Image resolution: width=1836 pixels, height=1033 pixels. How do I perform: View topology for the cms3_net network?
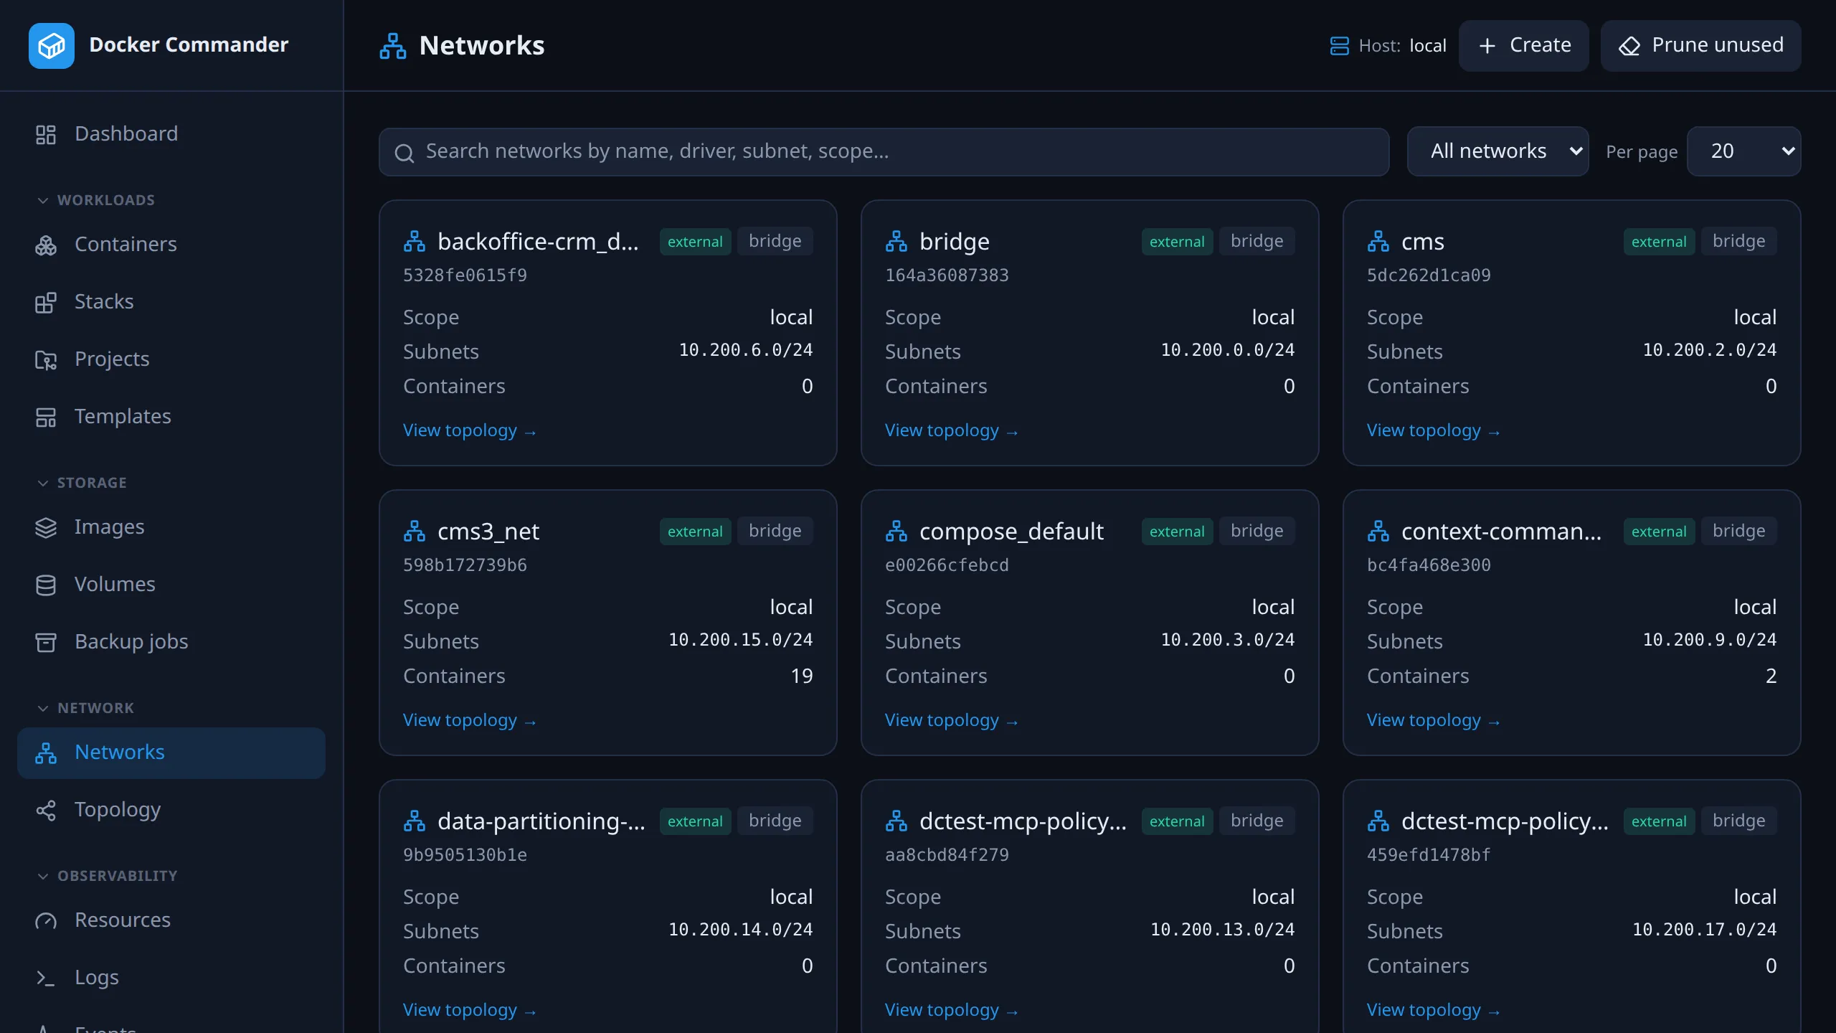pyautogui.click(x=469, y=720)
